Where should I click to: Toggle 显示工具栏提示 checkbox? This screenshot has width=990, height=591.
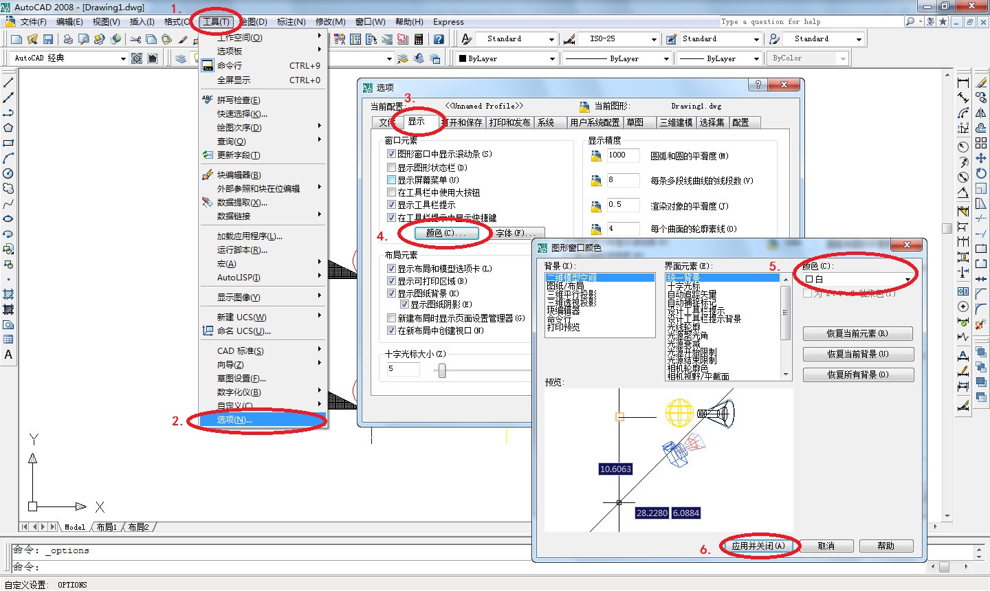(x=391, y=205)
